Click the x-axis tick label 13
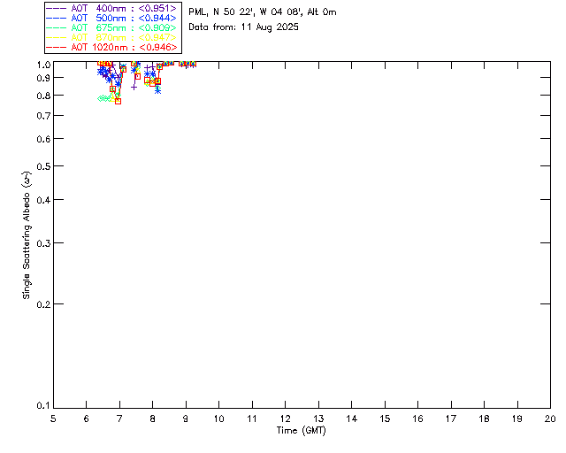 [x=318, y=418]
